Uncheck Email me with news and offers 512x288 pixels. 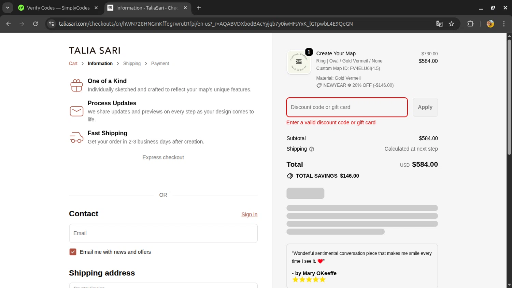coord(73,252)
